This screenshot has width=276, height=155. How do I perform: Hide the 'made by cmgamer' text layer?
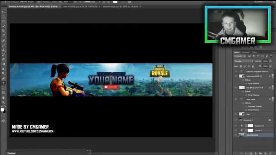[236, 71]
